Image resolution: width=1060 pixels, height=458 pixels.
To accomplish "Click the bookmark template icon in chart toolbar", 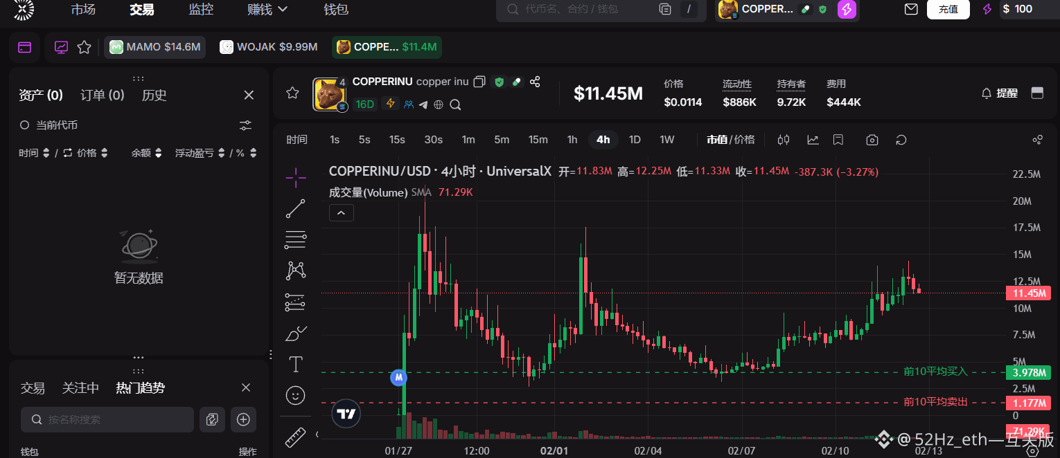I will 838,140.
